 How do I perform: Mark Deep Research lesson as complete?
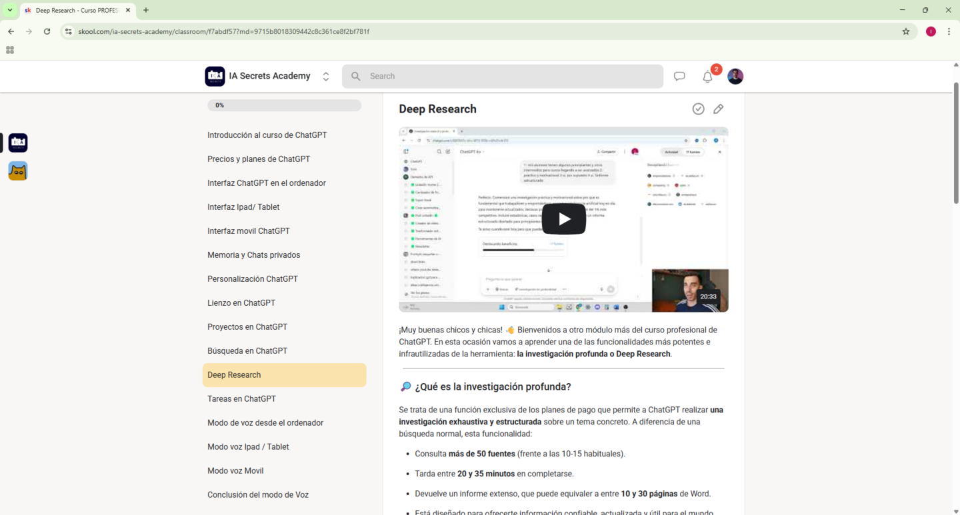pyautogui.click(x=698, y=109)
